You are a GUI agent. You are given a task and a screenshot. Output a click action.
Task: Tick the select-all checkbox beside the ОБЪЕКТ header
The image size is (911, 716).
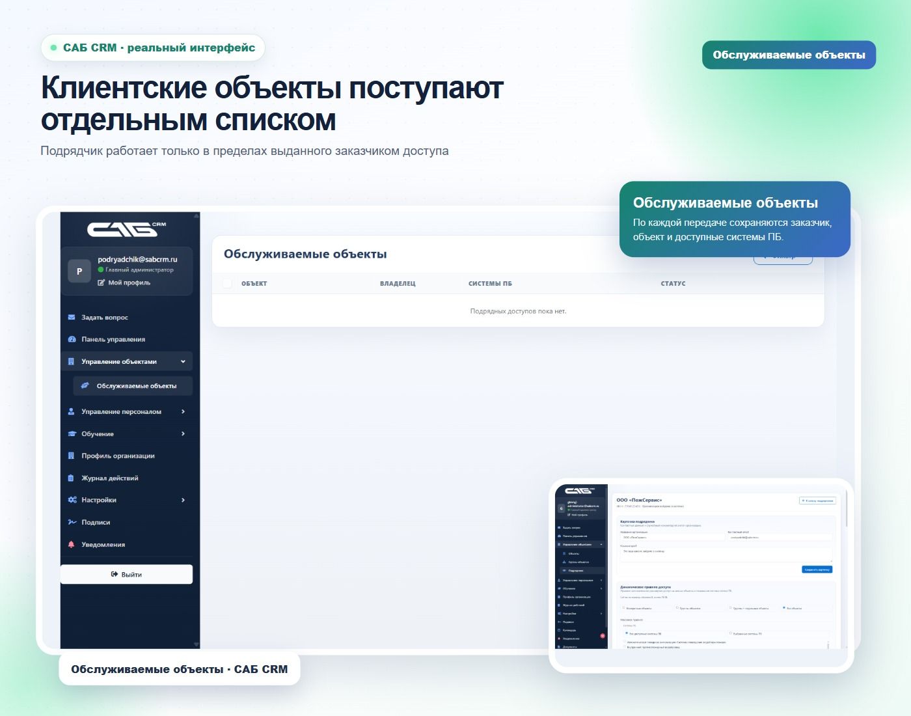tap(227, 284)
